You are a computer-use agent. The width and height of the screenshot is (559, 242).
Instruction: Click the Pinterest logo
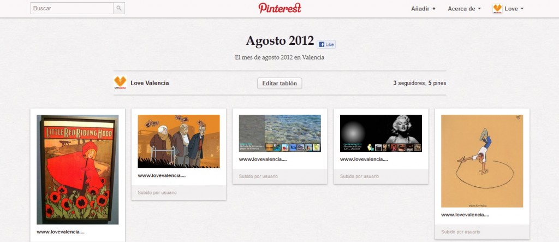tap(279, 8)
